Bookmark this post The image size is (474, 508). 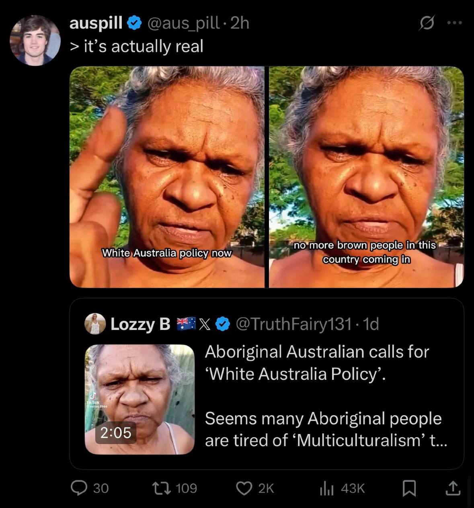point(409,488)
